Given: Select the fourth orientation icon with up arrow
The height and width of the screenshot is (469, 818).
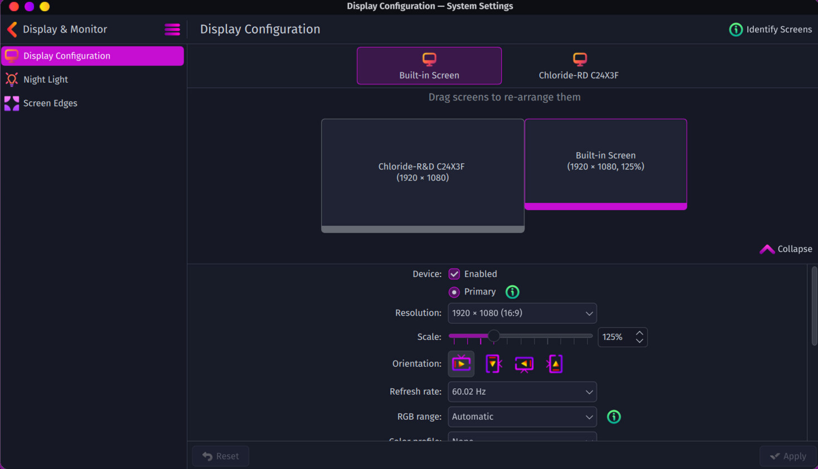Looking at the screenshot, I should point(555,364).
